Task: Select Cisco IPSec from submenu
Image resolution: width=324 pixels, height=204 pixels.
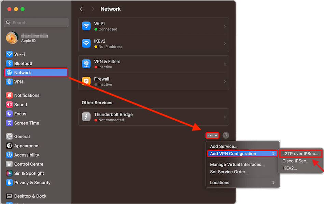Action: 296,161
